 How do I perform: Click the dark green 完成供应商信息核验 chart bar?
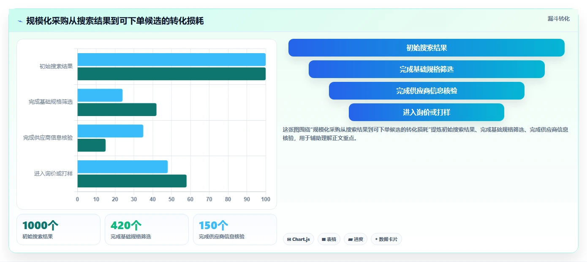(92, 145)
